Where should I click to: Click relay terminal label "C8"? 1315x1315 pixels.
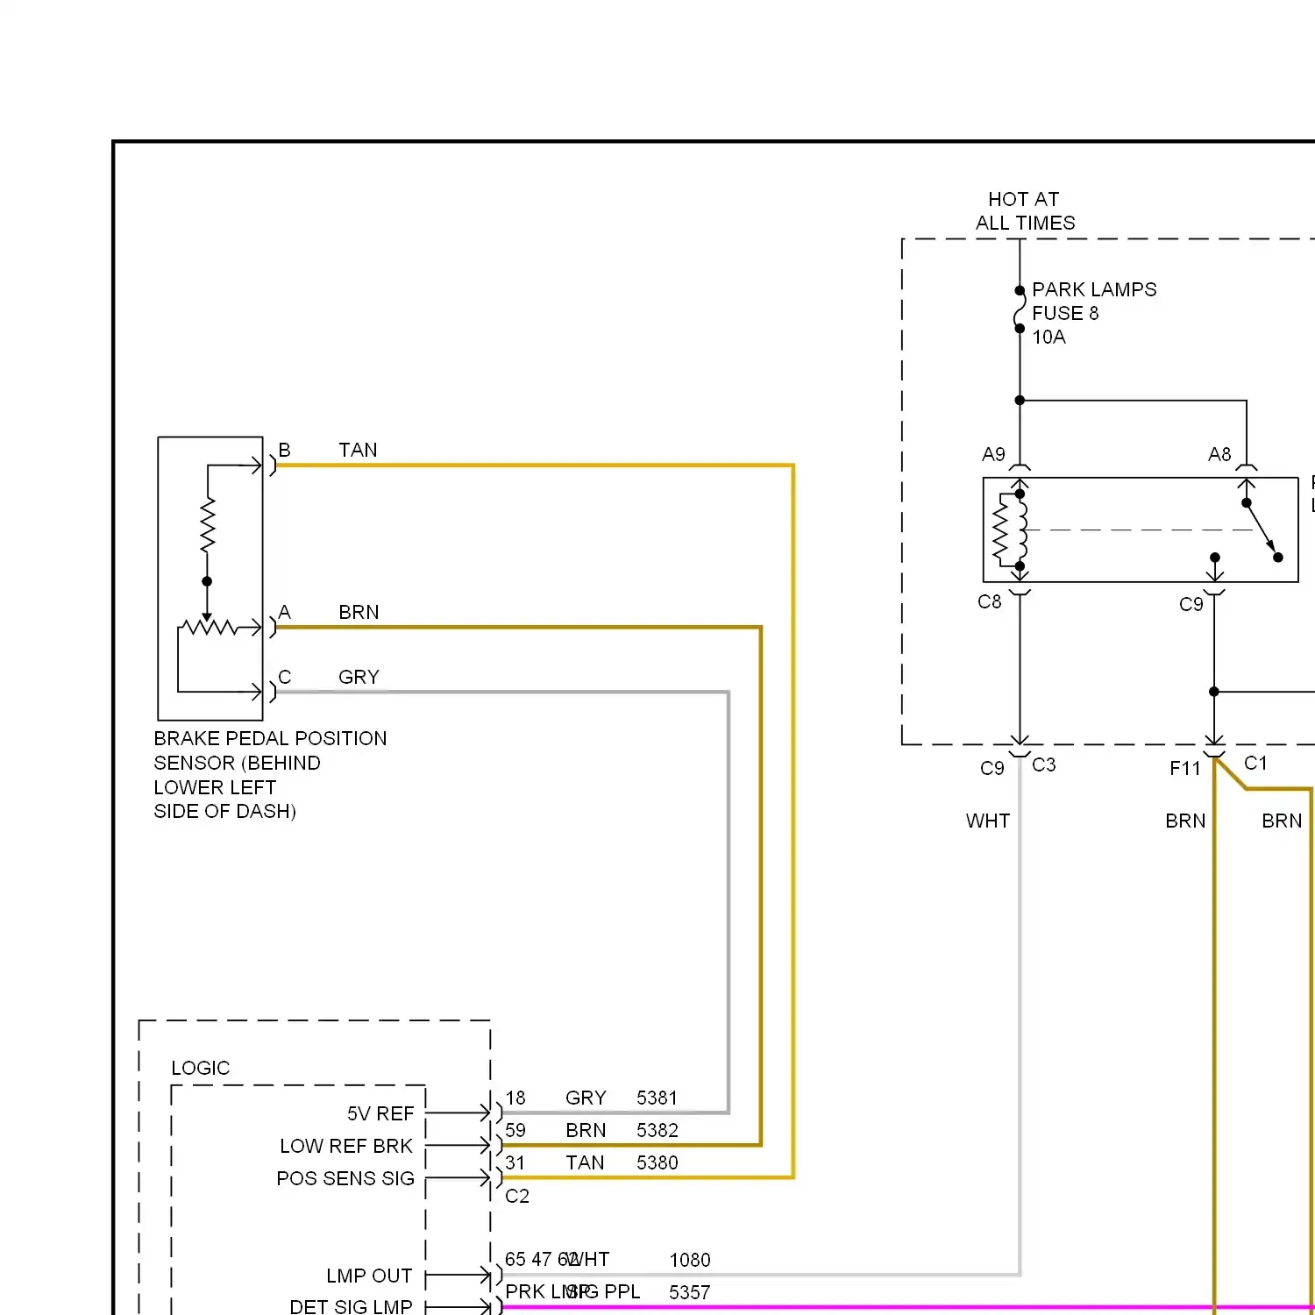tap(990, 601)
